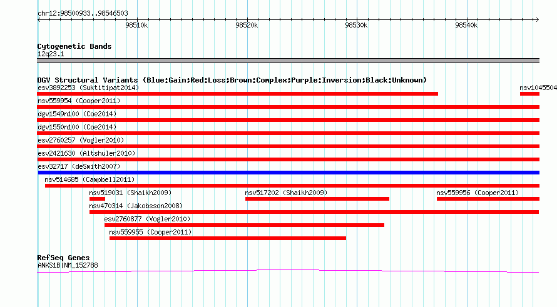
Task: Open the dgv1550n100 (Coe2014) variant bar
Action: pyautogui.click(x=289, y=133)
